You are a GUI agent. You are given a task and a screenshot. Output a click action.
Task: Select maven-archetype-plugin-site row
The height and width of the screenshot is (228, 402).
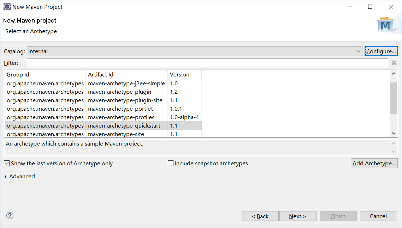[x=103, y=100]
